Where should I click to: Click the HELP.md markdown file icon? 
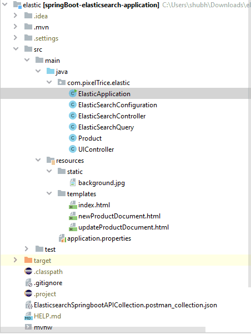point(28,316)
